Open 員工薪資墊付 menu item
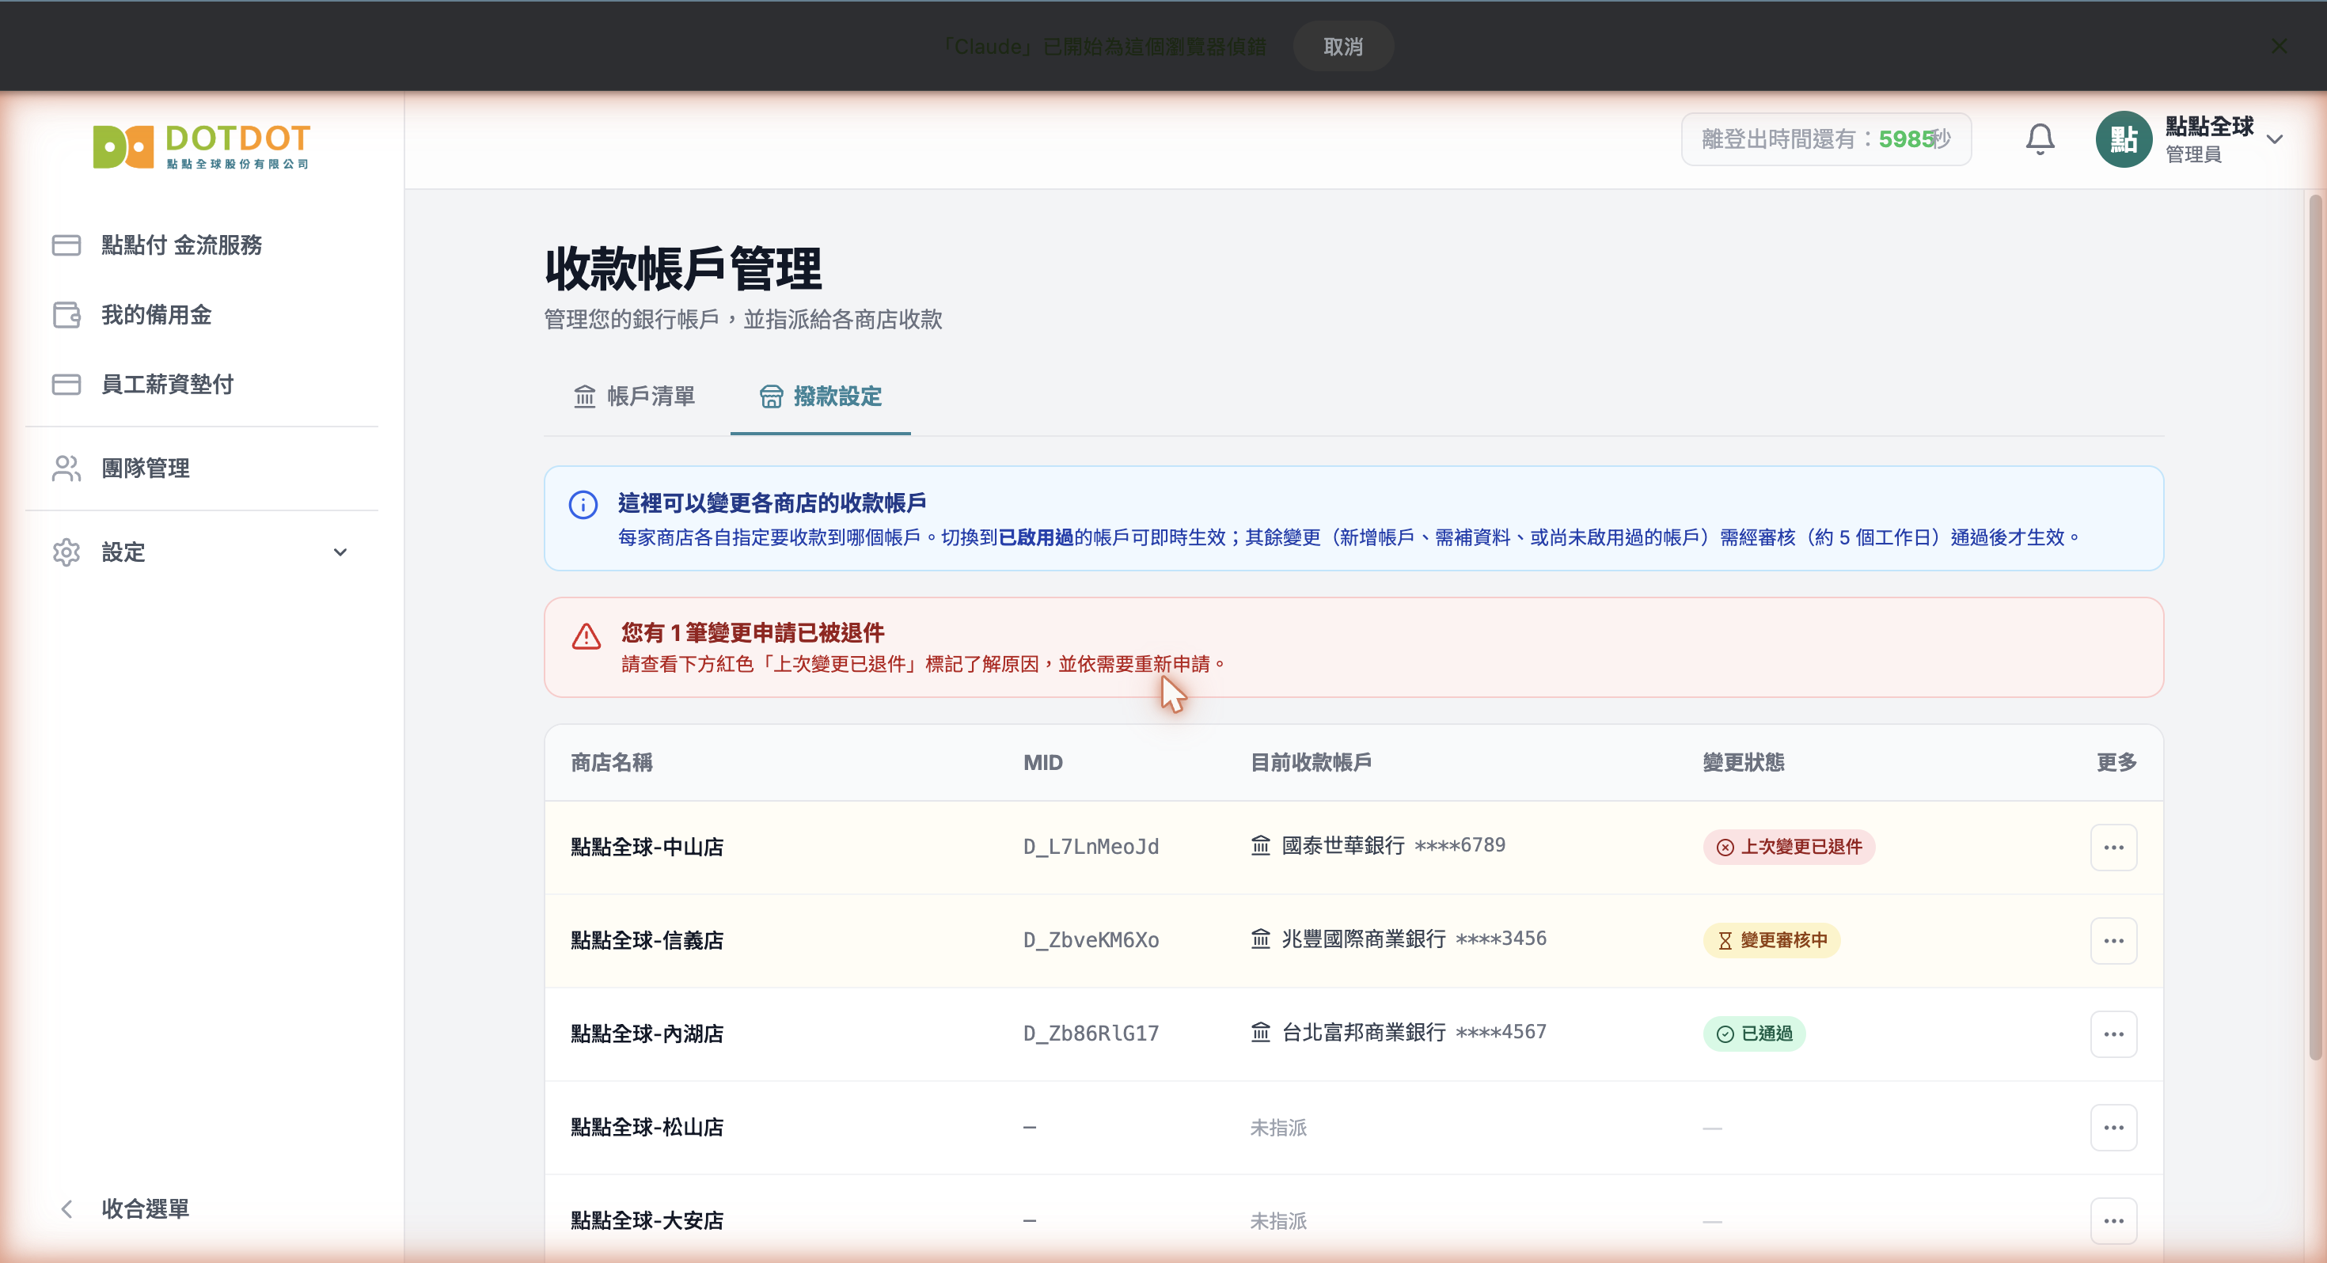 click(x=202, y=384)
